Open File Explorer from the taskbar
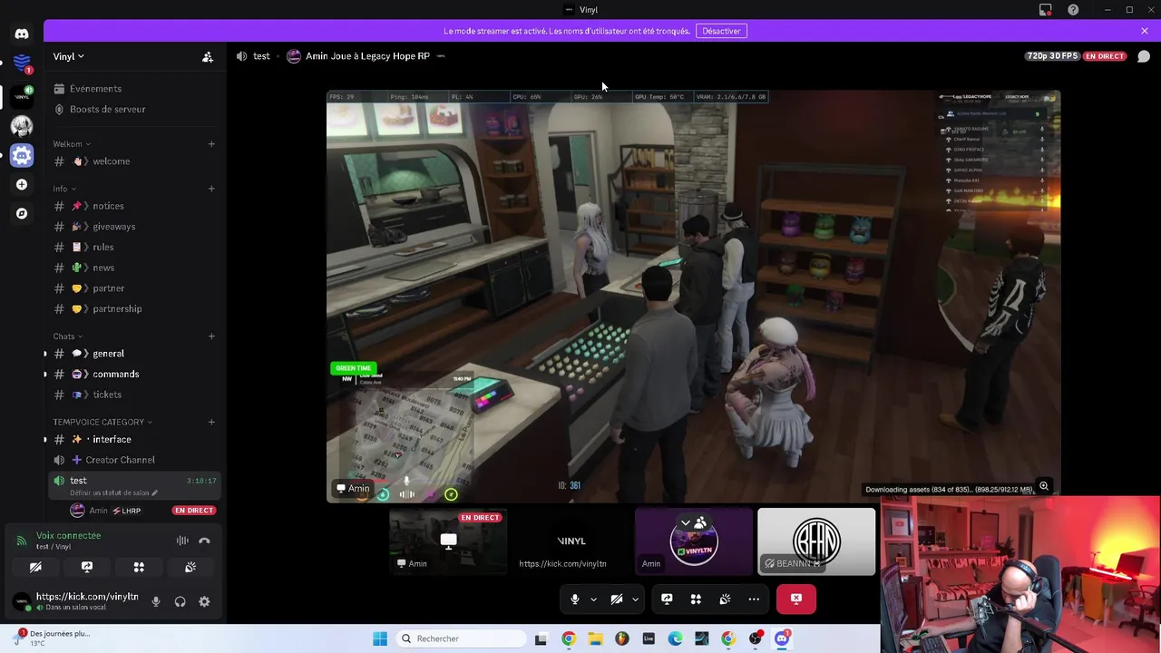 [x=595, y=638]
